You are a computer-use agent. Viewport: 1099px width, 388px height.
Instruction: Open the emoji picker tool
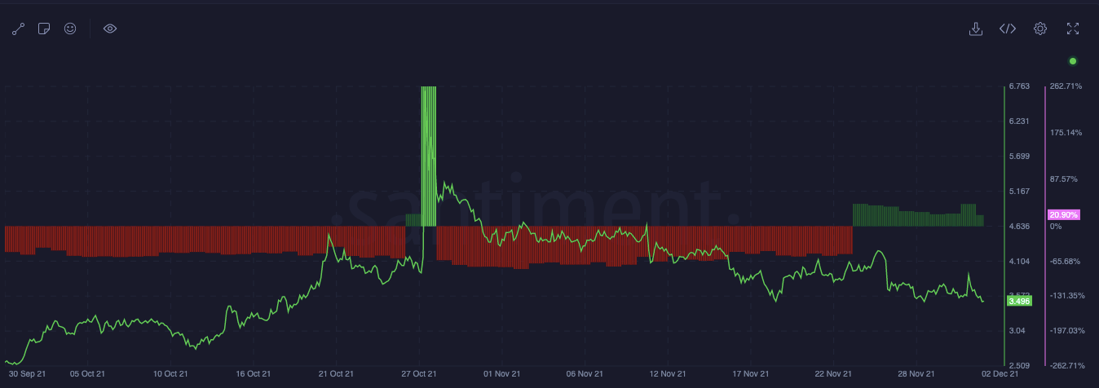tap(70, 29)
